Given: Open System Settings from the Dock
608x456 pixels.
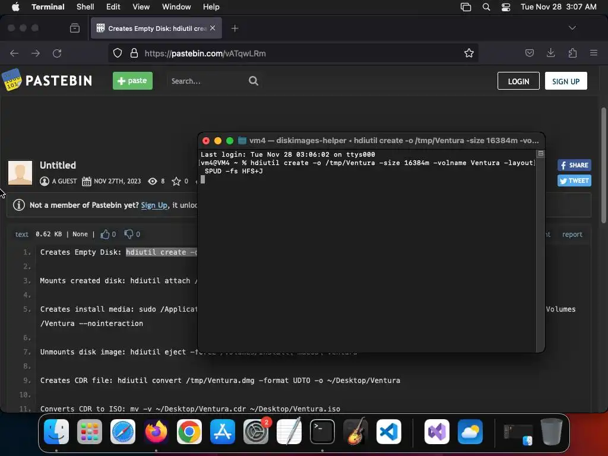Looking at the screenshot, I should pos(256,432).
